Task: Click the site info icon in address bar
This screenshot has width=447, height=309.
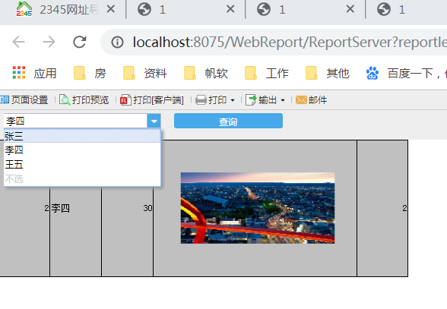Action: (117, 43)
